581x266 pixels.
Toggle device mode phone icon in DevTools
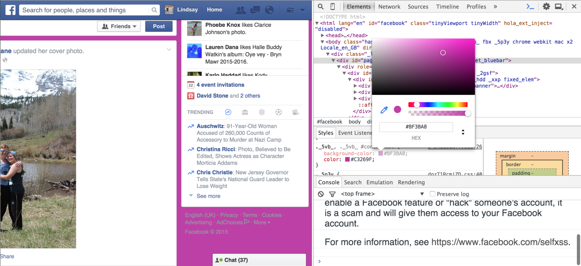click(333, 6)
